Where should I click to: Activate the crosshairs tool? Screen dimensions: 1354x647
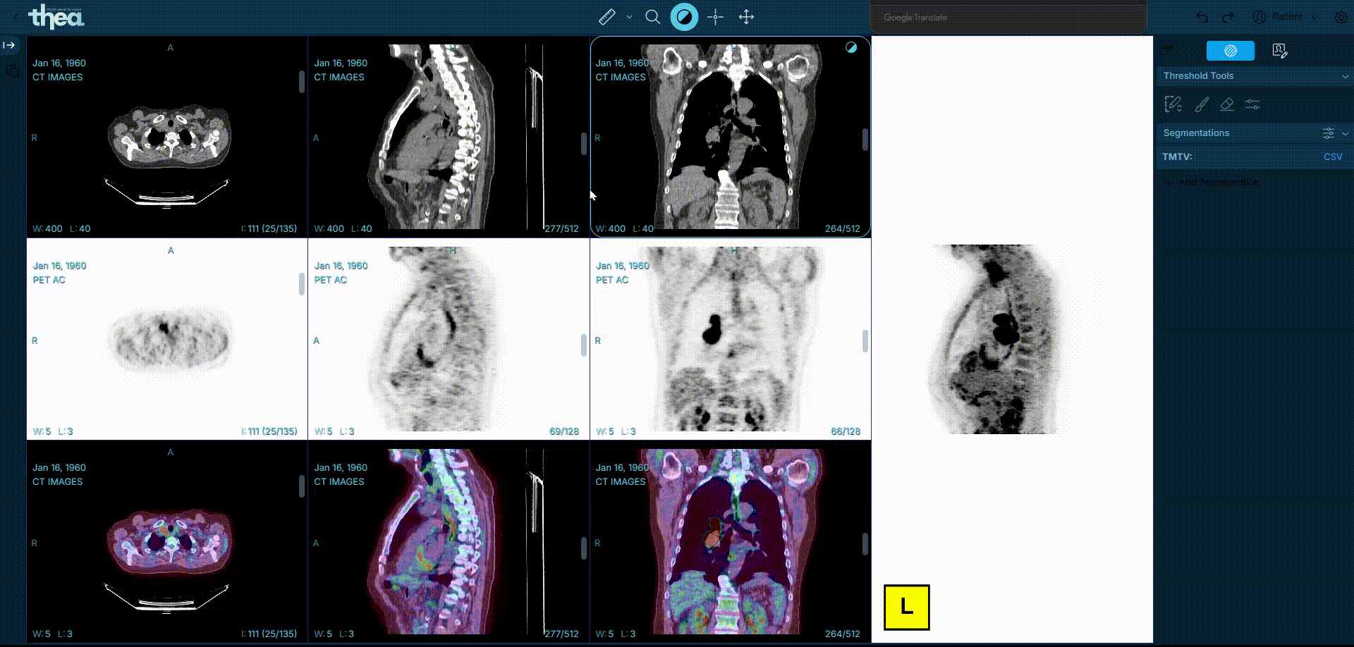point(715,17)
